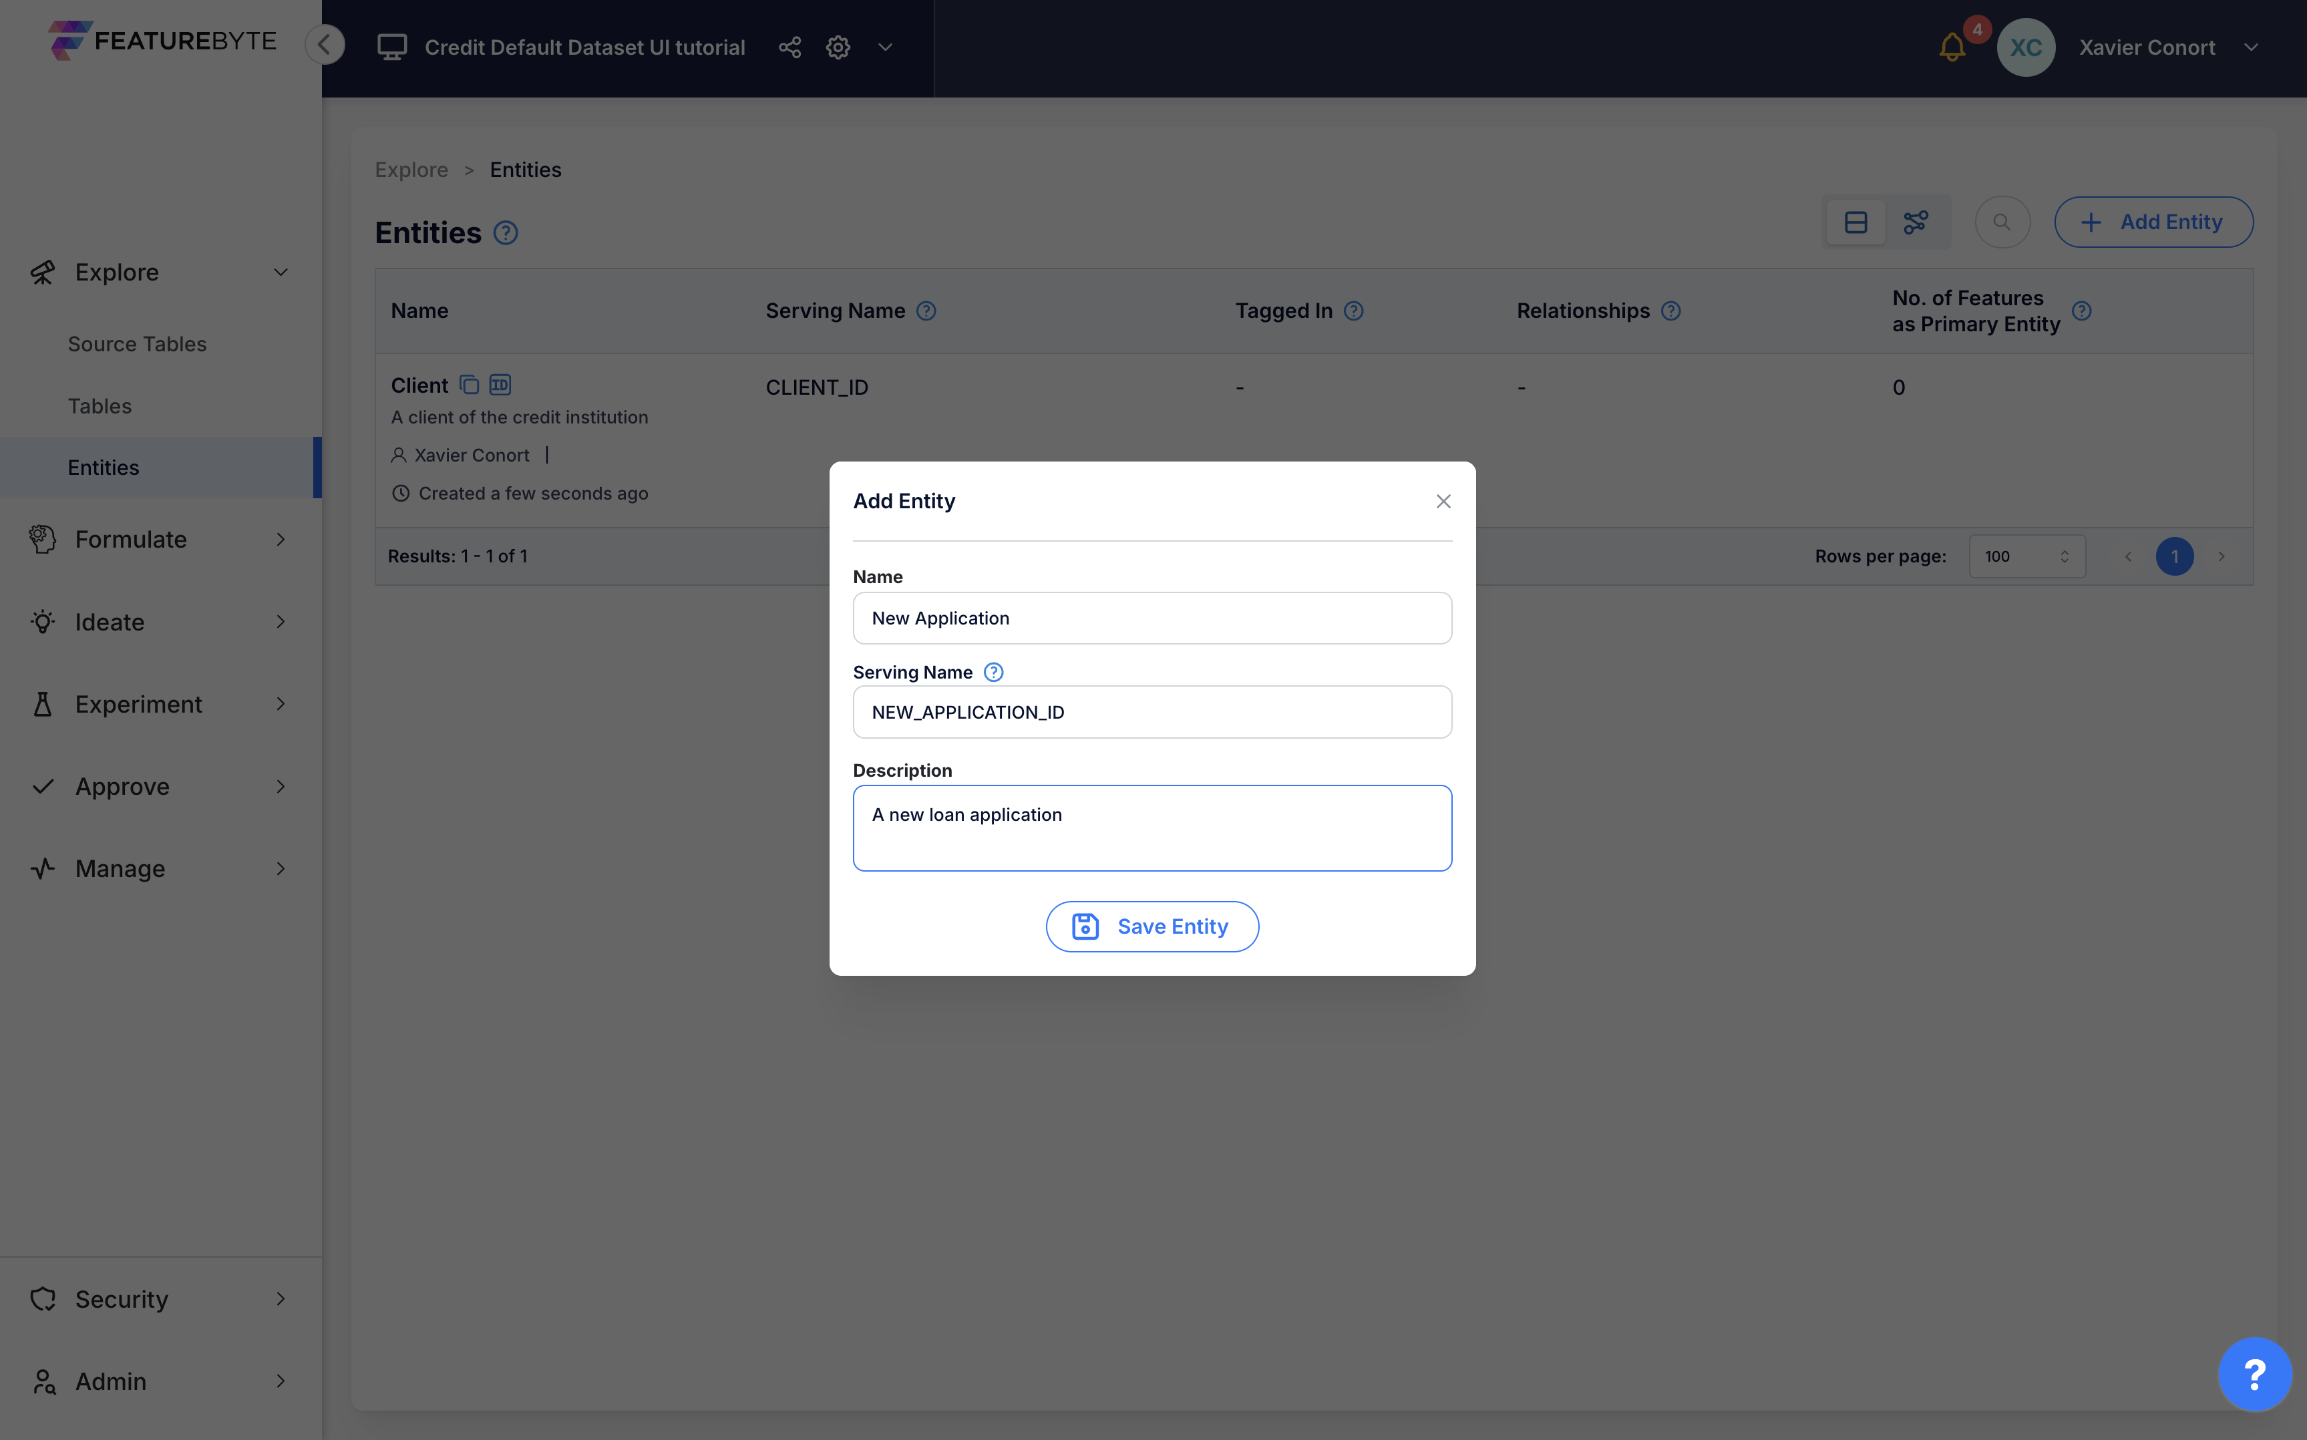Select page 1 in pagination
Viewport: 2307px width, 1440px height.
pyautogui.click(x=2175, y=556)
